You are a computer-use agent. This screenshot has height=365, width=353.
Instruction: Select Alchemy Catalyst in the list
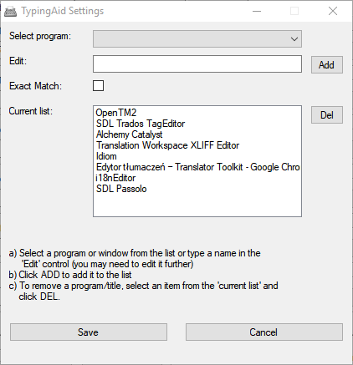point(129,134)
